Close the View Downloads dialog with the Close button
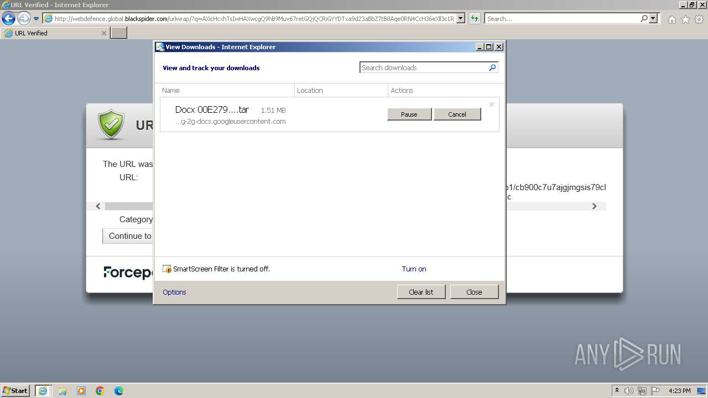The height and width of the screenshot is (398, 708). [x=474, y=292]
